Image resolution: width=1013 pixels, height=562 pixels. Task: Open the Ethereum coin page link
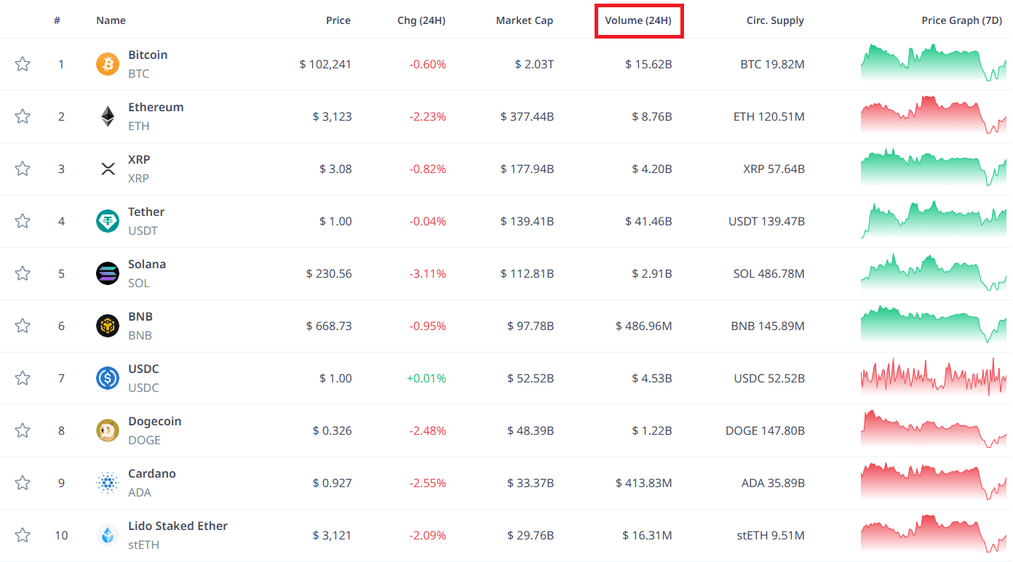(156, 107)
